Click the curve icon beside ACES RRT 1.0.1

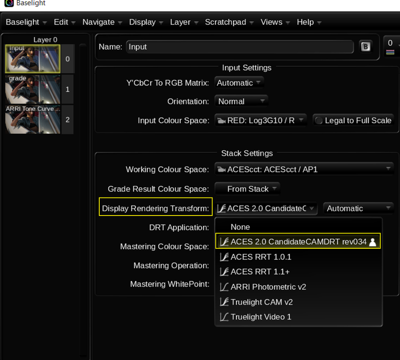click(x=224, y=257)
